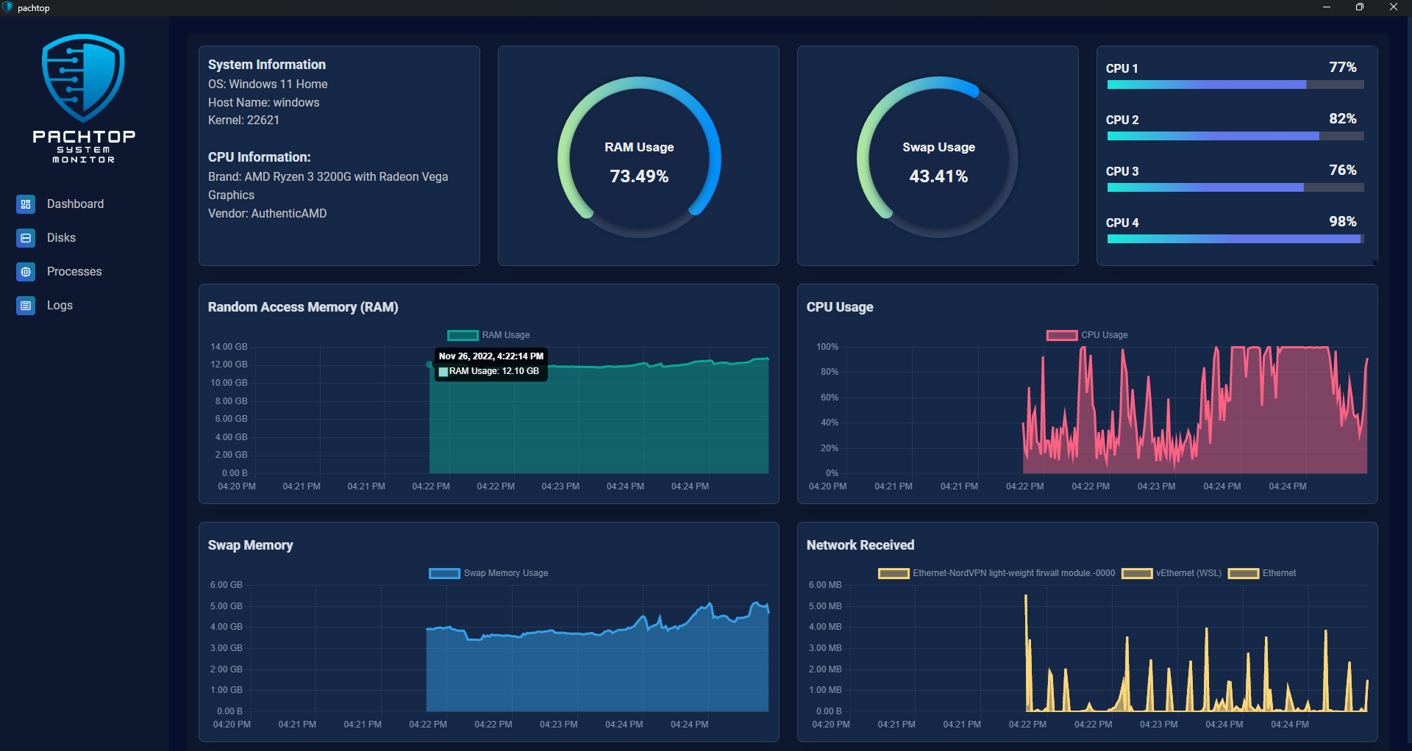Image resolution: width=1412 pixels, height=751 pixels.
Task: Go to the Logs page
Action: click(60, 306)
